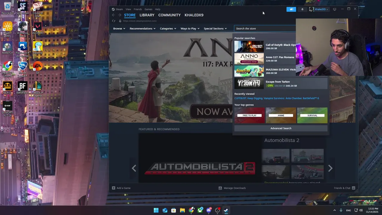Screen dimensions: 382x215
Task: Expand the Recommendations dropdown
Action: pyautogui.click(x=142, y=29)
